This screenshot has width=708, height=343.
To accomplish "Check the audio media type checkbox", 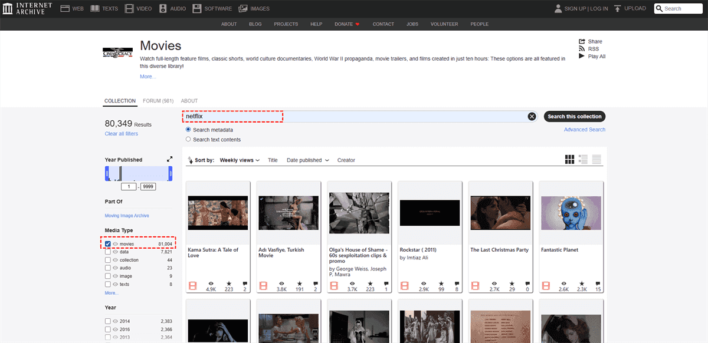I will tap(108, 268).
